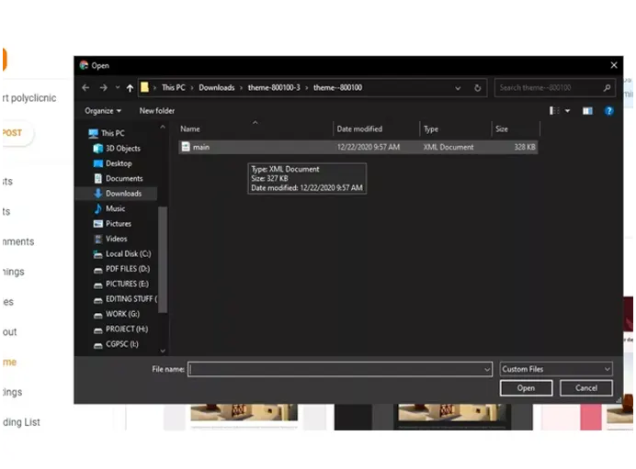This screenshot has width=636, height=469.
Task: Select Local Disk (C:) in sidebar
Action: click(128, 254)
